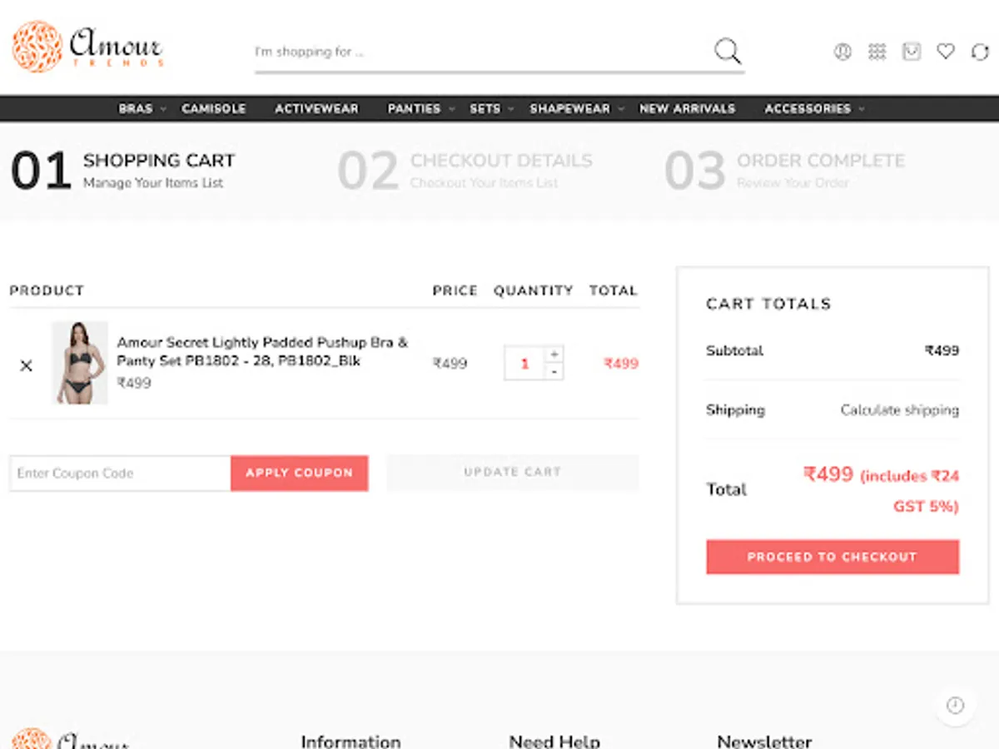
Task: Click the quantity value field
Action: tap(524, 364)
